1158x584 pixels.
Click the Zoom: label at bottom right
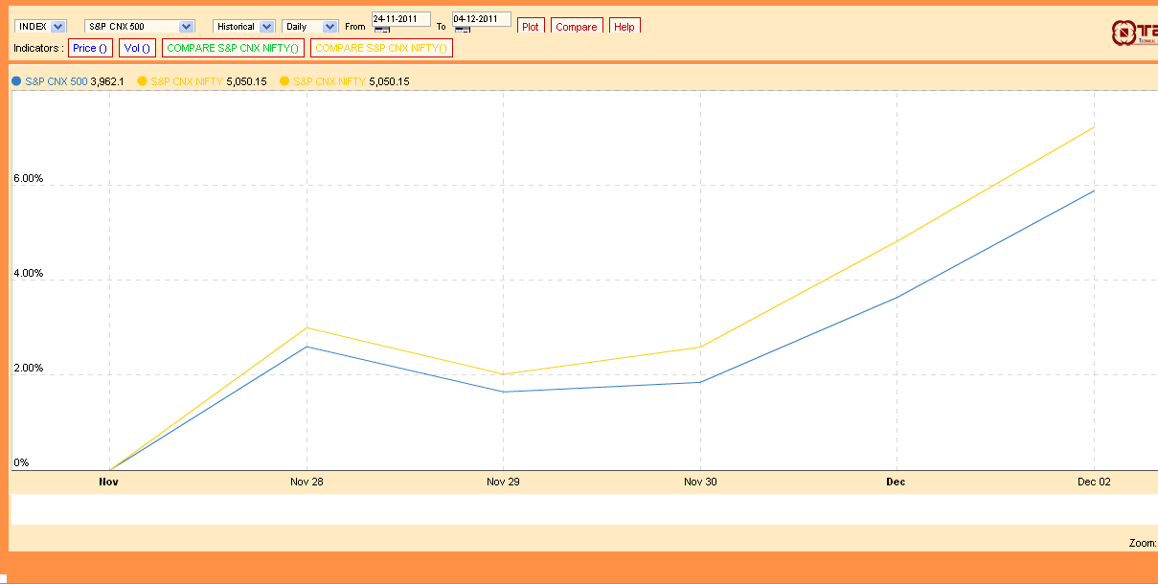1143,543
